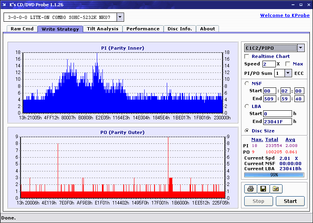Click the print chart icon
The image size is (313, 223).
click(250, 189)
